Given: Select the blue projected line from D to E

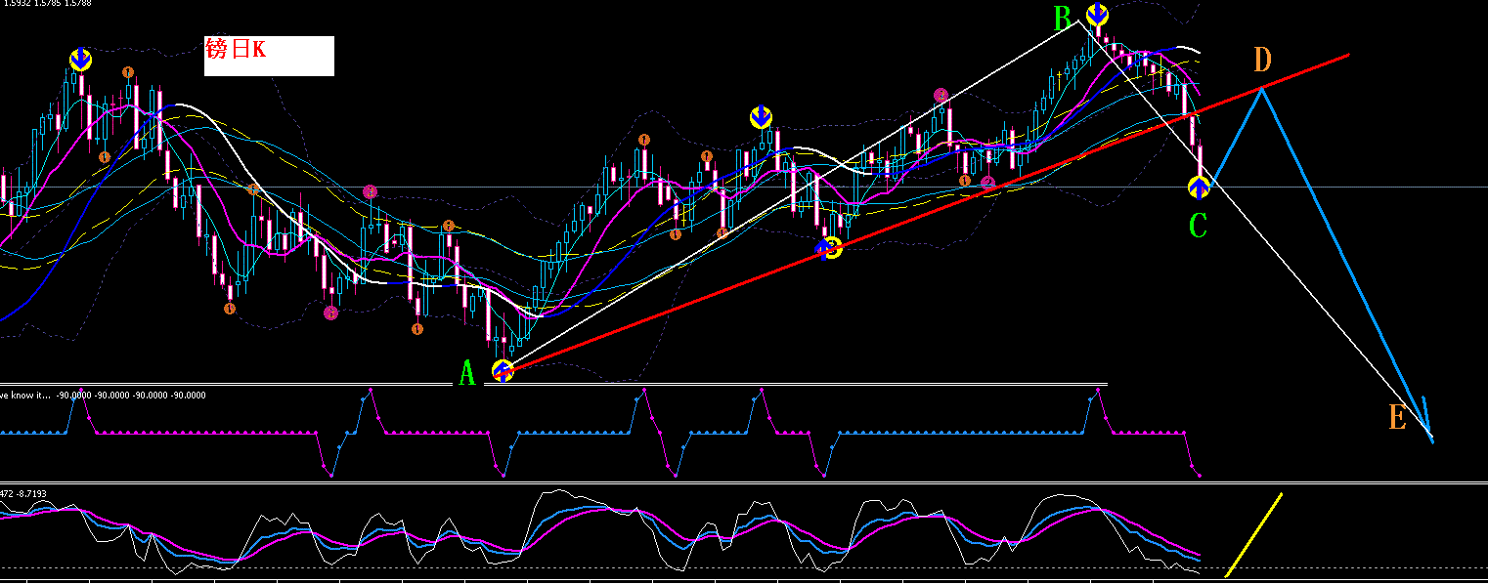Looking at the screenshot, I should [x=1347, y=265].
